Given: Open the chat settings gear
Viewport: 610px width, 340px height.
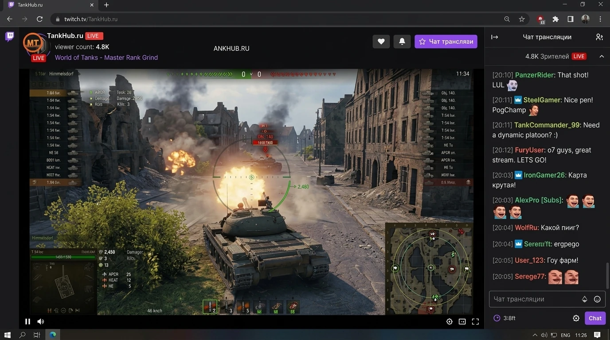Looking at the screenshot, I should coord(576,318).
